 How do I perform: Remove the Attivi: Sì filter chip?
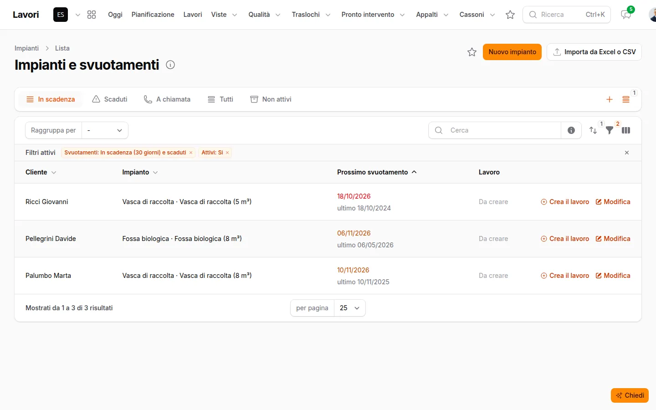click(227, 153)
